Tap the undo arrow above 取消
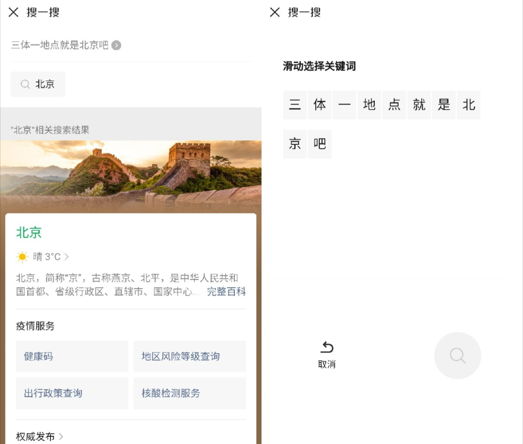 (327, 348)
